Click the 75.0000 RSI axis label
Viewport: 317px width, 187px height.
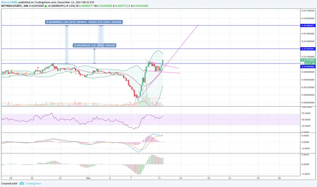[x=306, y=113]
